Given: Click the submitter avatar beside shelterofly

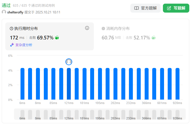Looking at the screenshot, I should coord(4,12).
